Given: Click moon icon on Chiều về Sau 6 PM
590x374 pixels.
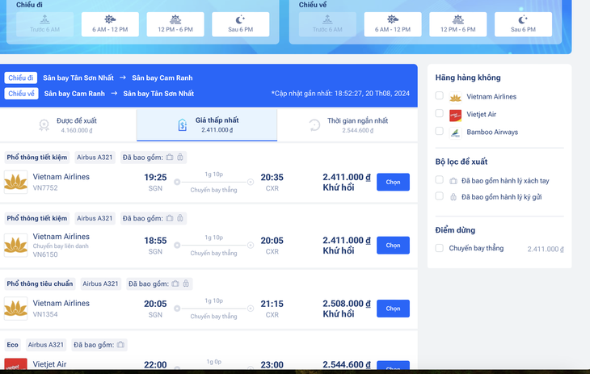Looking at the screenshot, I should (x=523, y=19).
